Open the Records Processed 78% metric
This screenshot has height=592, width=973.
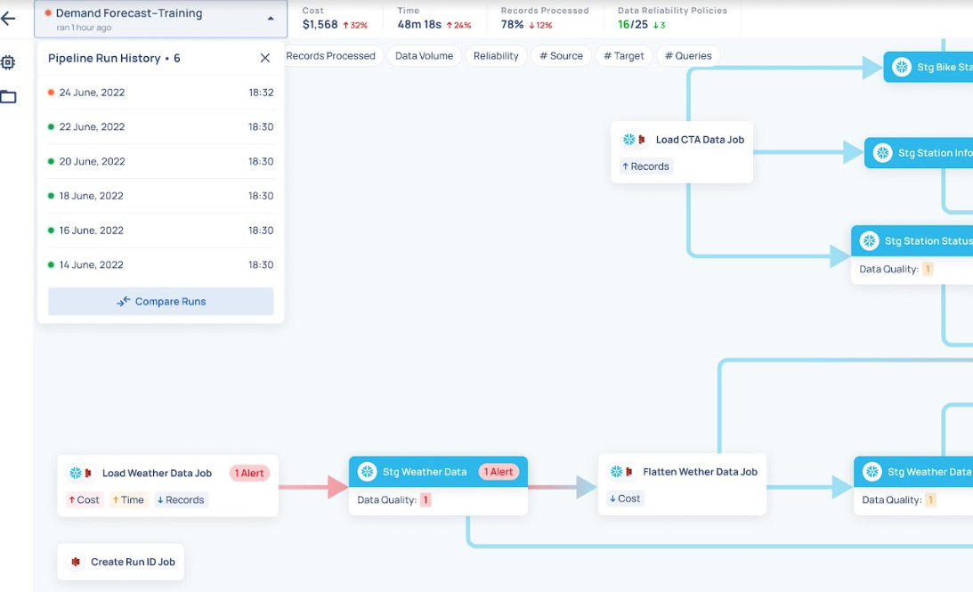544,19
